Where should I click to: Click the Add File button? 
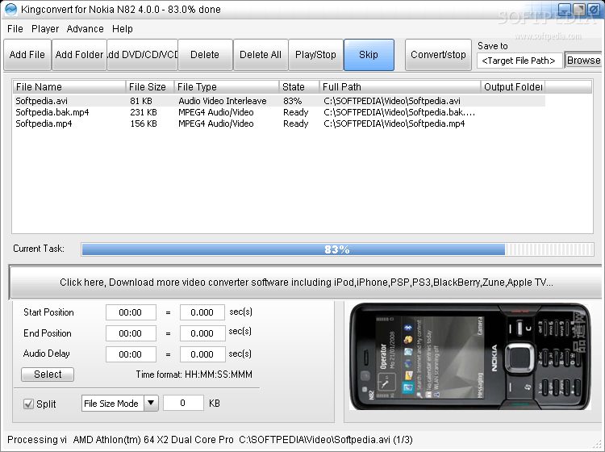pos(27,55)
